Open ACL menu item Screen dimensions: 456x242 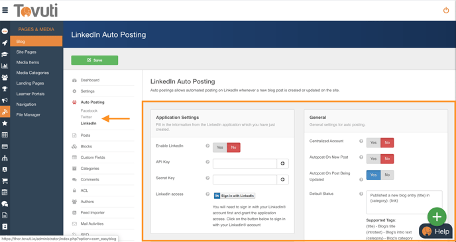pos(84,190)
